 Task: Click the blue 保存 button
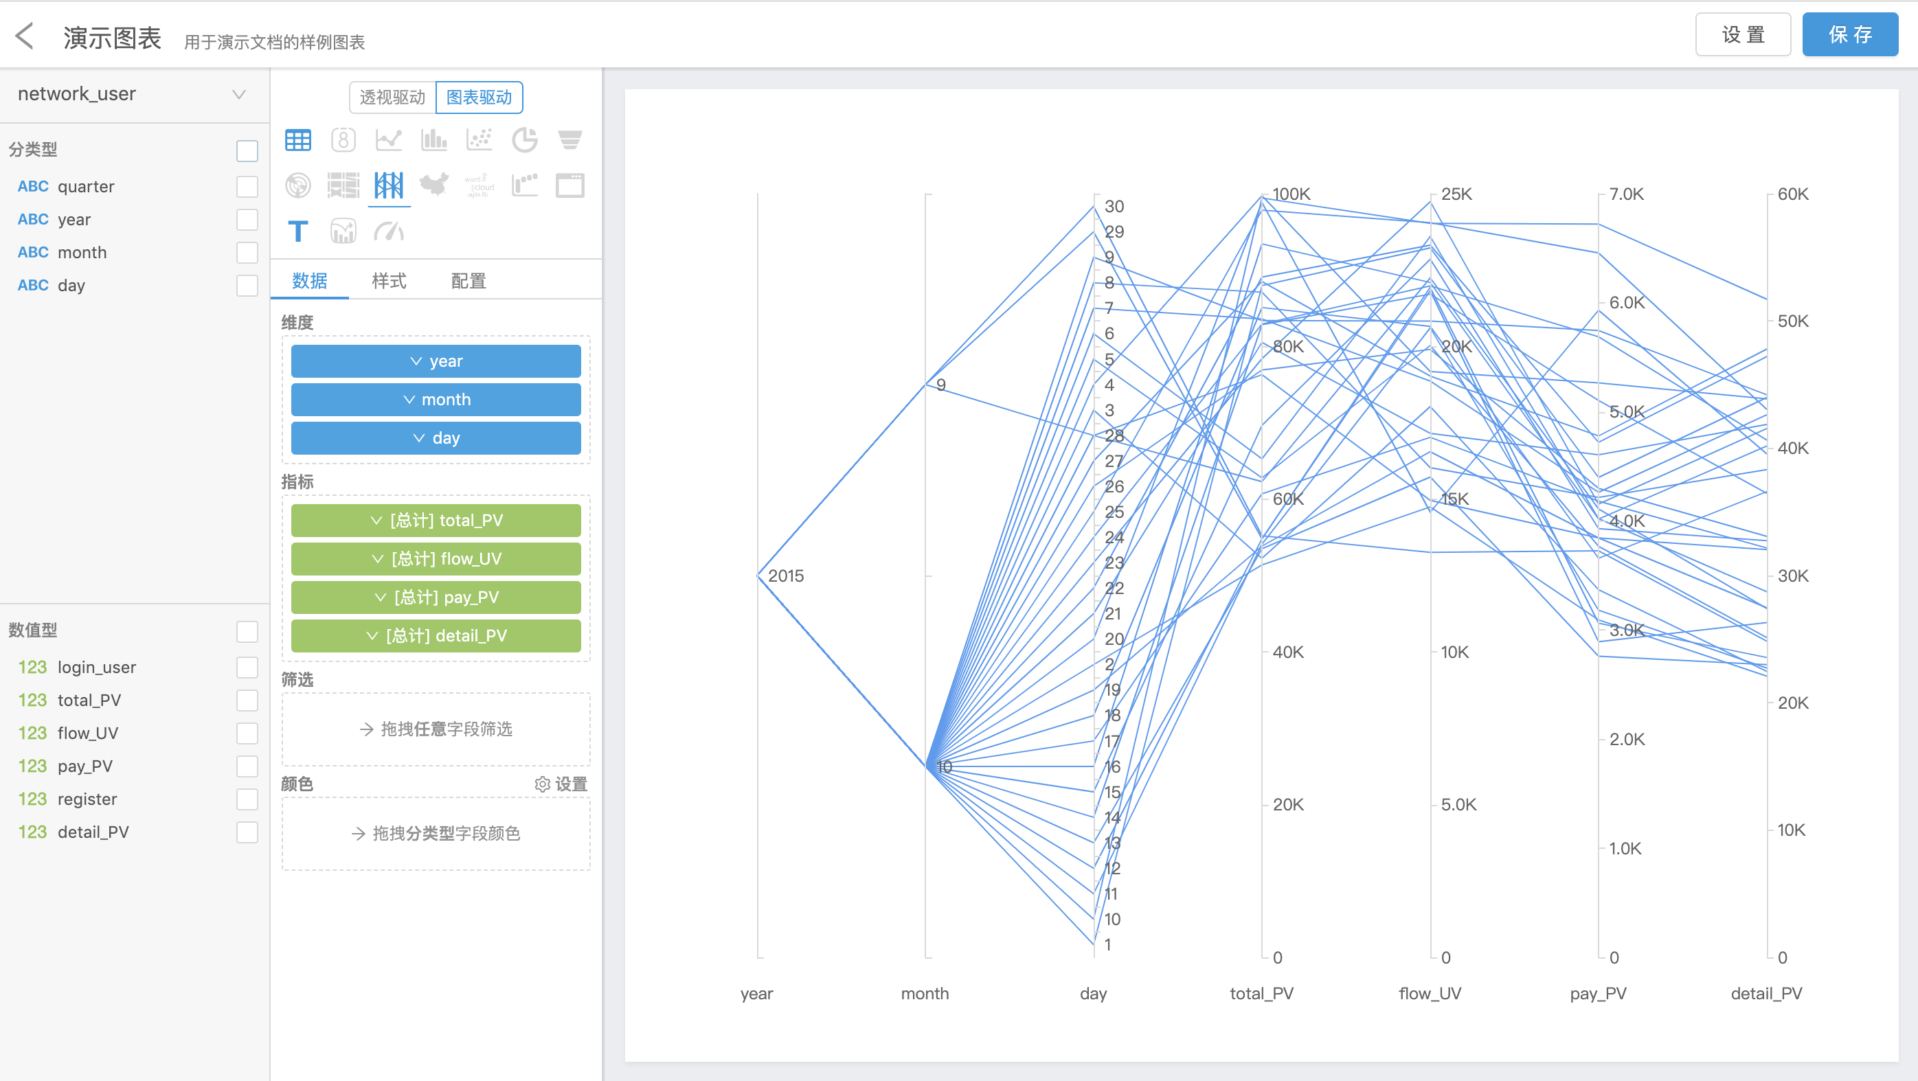(x=1849, y=35)
